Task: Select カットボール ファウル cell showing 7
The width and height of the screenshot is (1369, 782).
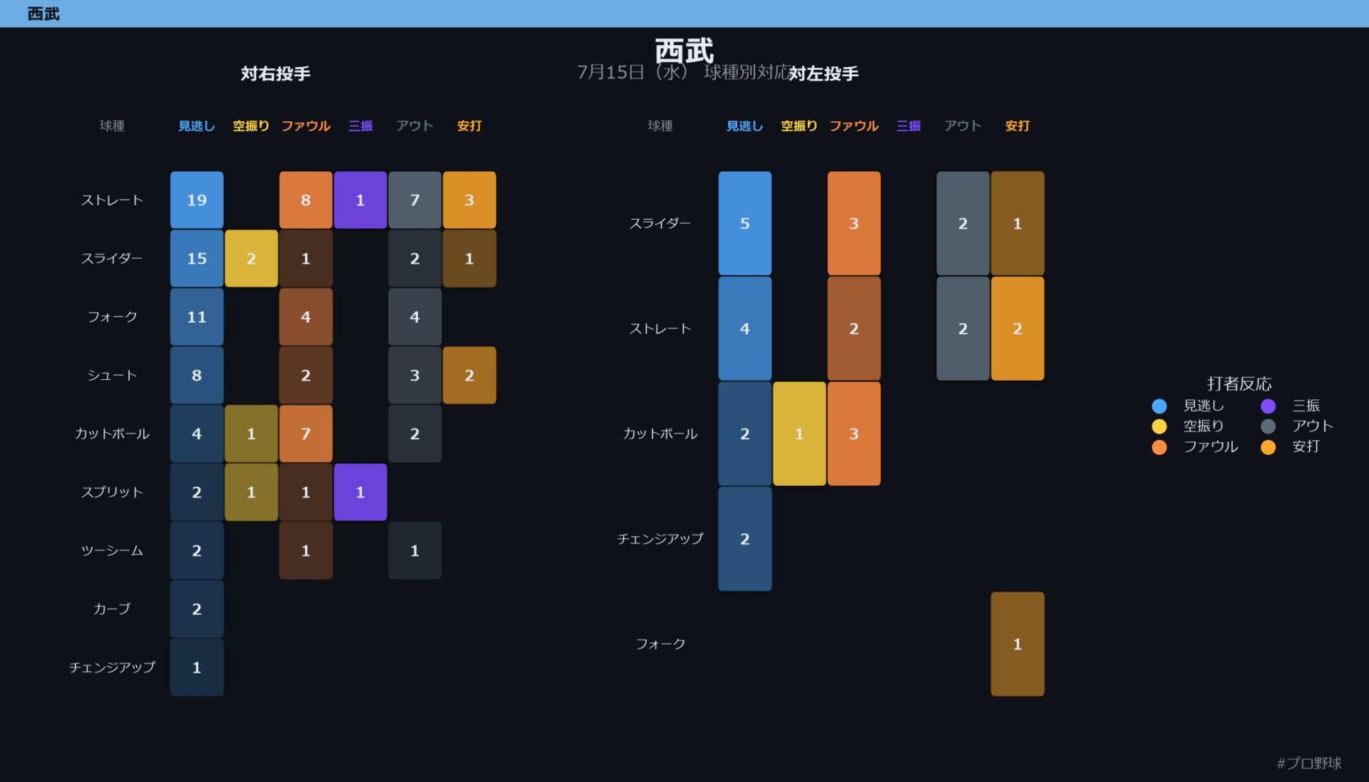Action: [x=306, y=434]
